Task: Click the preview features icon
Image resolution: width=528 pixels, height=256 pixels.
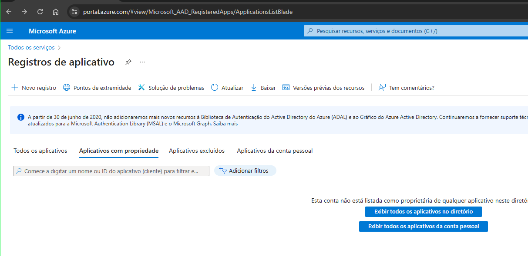Action: [x=286, y=87]
